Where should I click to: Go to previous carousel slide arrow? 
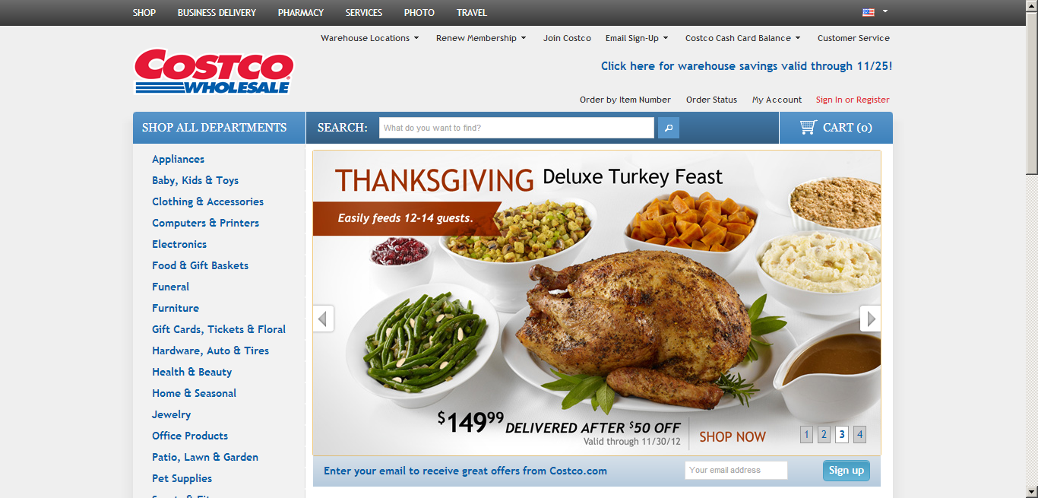(324, 319)
